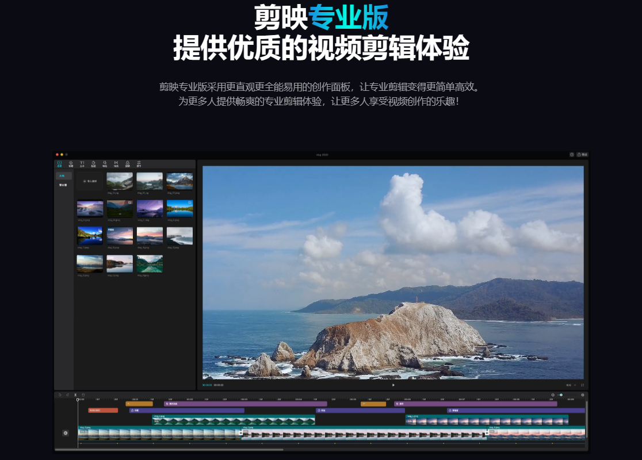This screenshot has height=460, width=642.
Task: Select the first main track clip with cloudy sky
Action: tap(159, 433)
